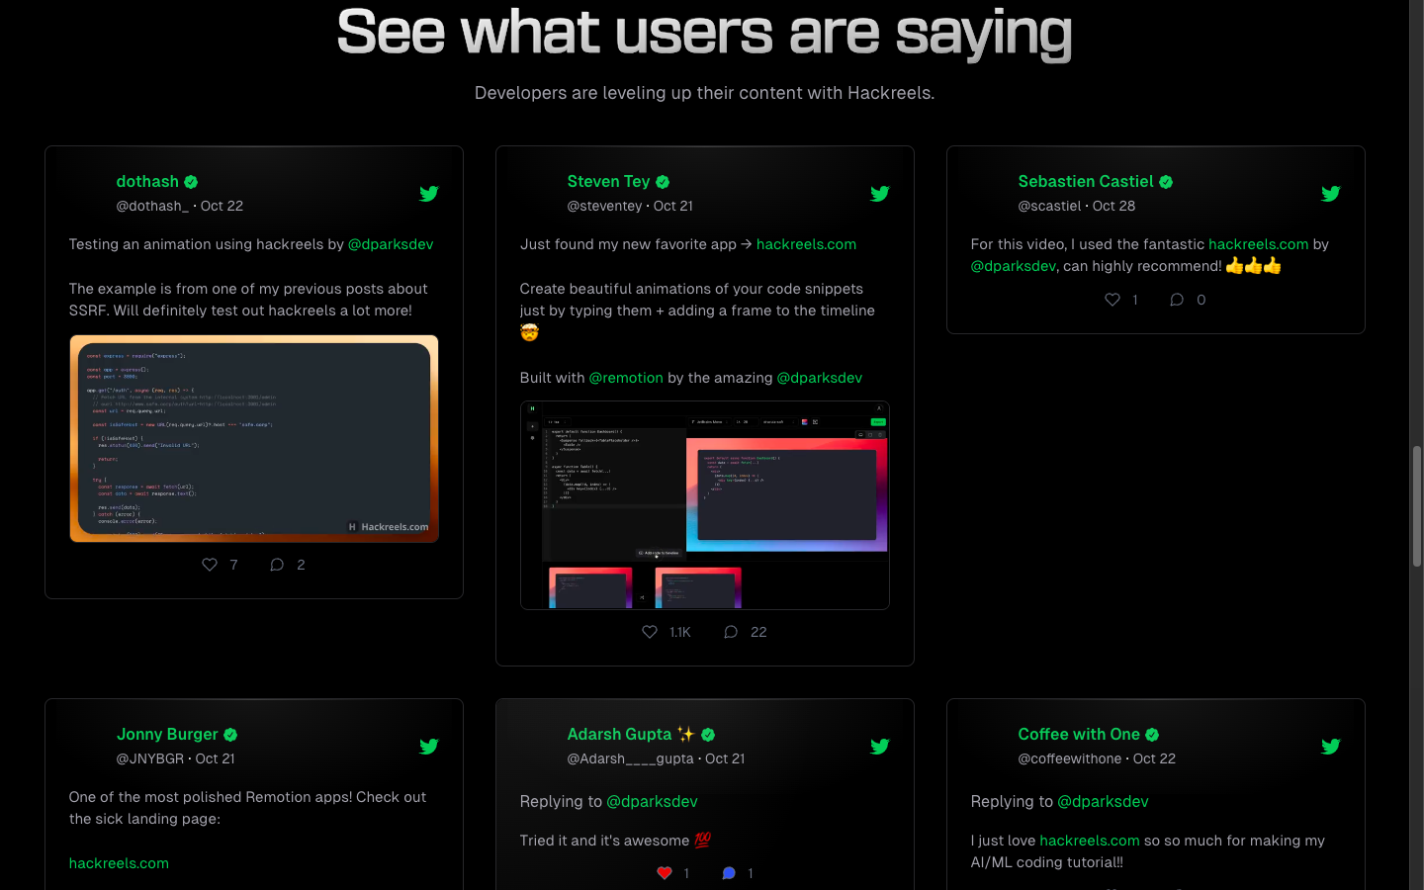The height and width of the screenshot is (890, 1424).
Task: Click hackreels.com link in Jonny Burger's tweet
Action: [x=119, y=863]
